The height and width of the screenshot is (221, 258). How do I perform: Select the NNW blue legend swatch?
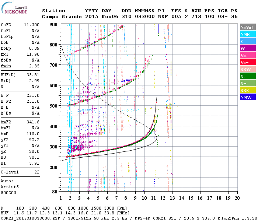tap(248, 97)
